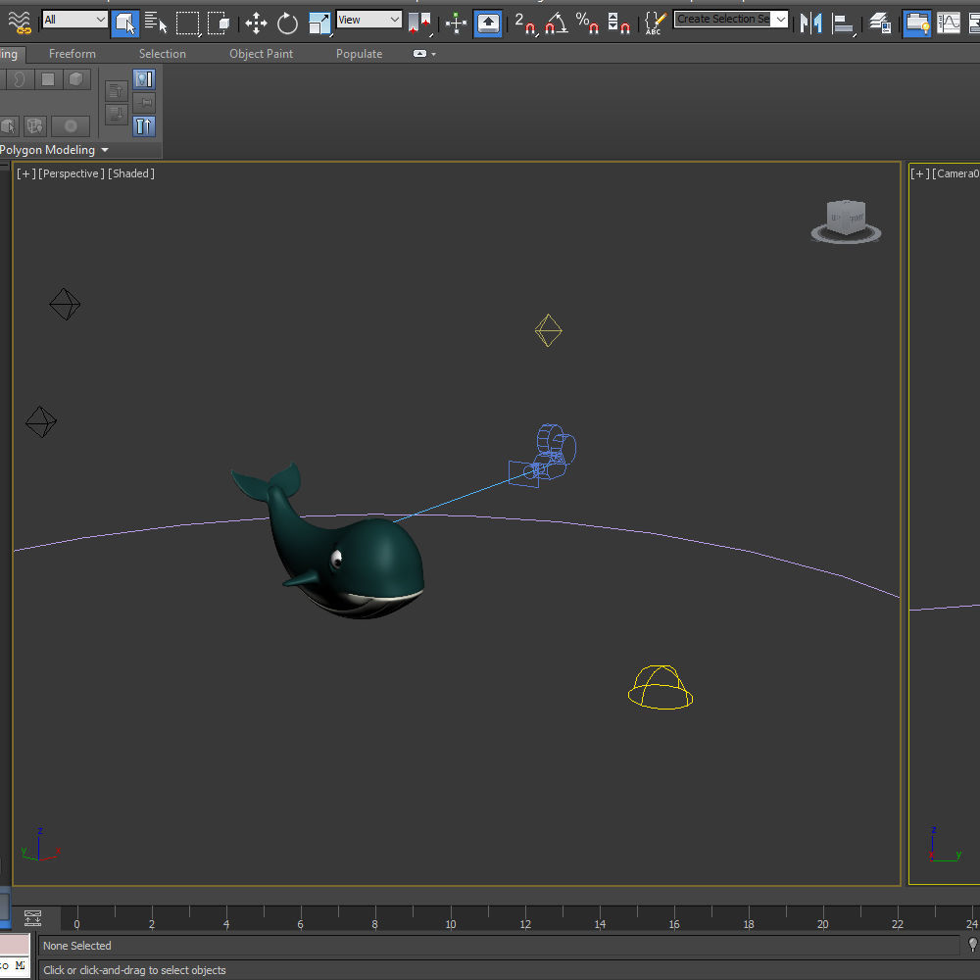Click the Border sub-object level icon
The image size is (980, 980).
tap(20, 78)
